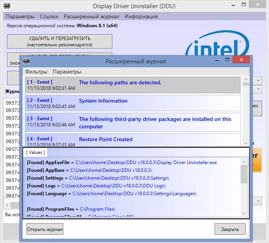Screen dimensions: 269x243
Task: Open the Фильтры menu in log window
Action: (x=36, y=72)
